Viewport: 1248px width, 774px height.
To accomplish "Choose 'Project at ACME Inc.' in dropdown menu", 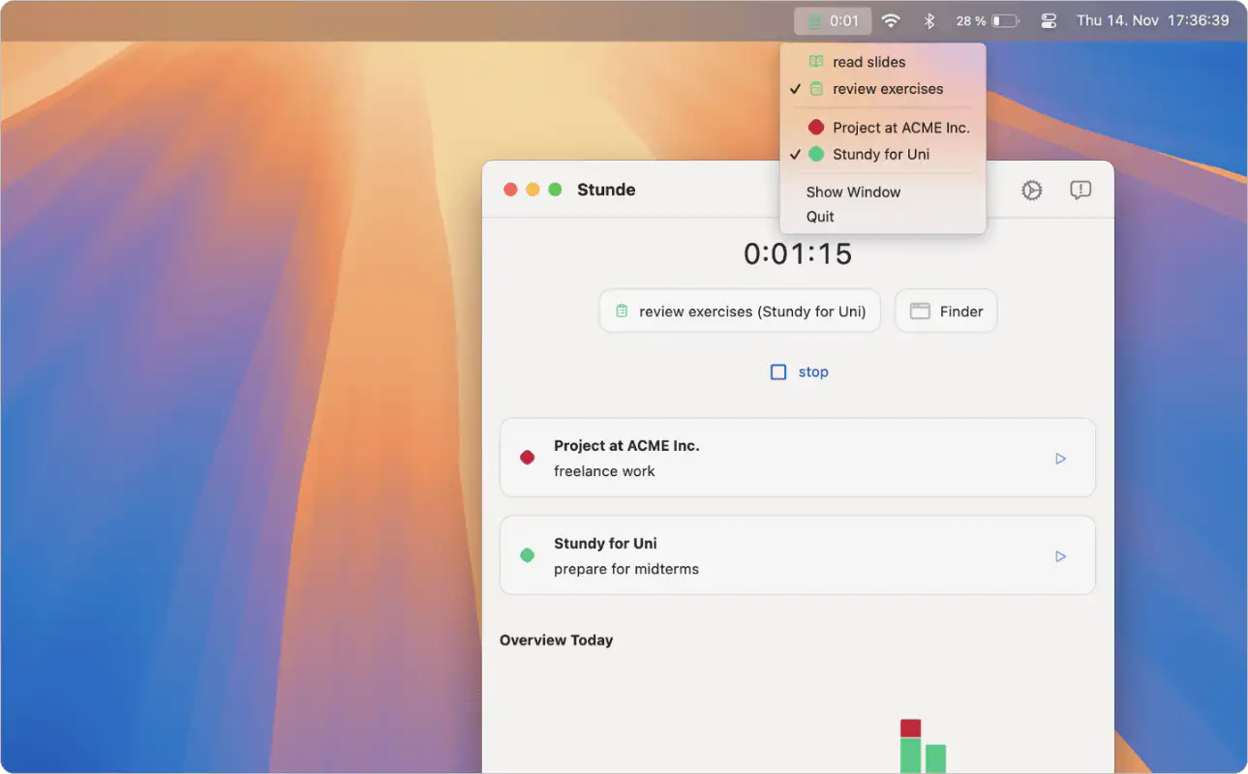I will [x=883, y=128].
